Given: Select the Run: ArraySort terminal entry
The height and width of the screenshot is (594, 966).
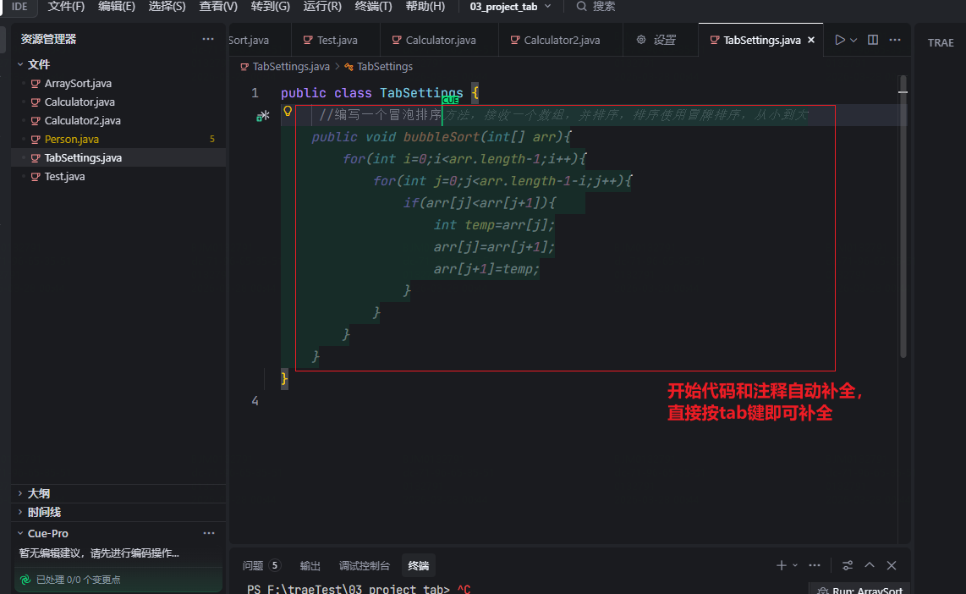Looking at the screenshot, I should (x=860, y=590).
